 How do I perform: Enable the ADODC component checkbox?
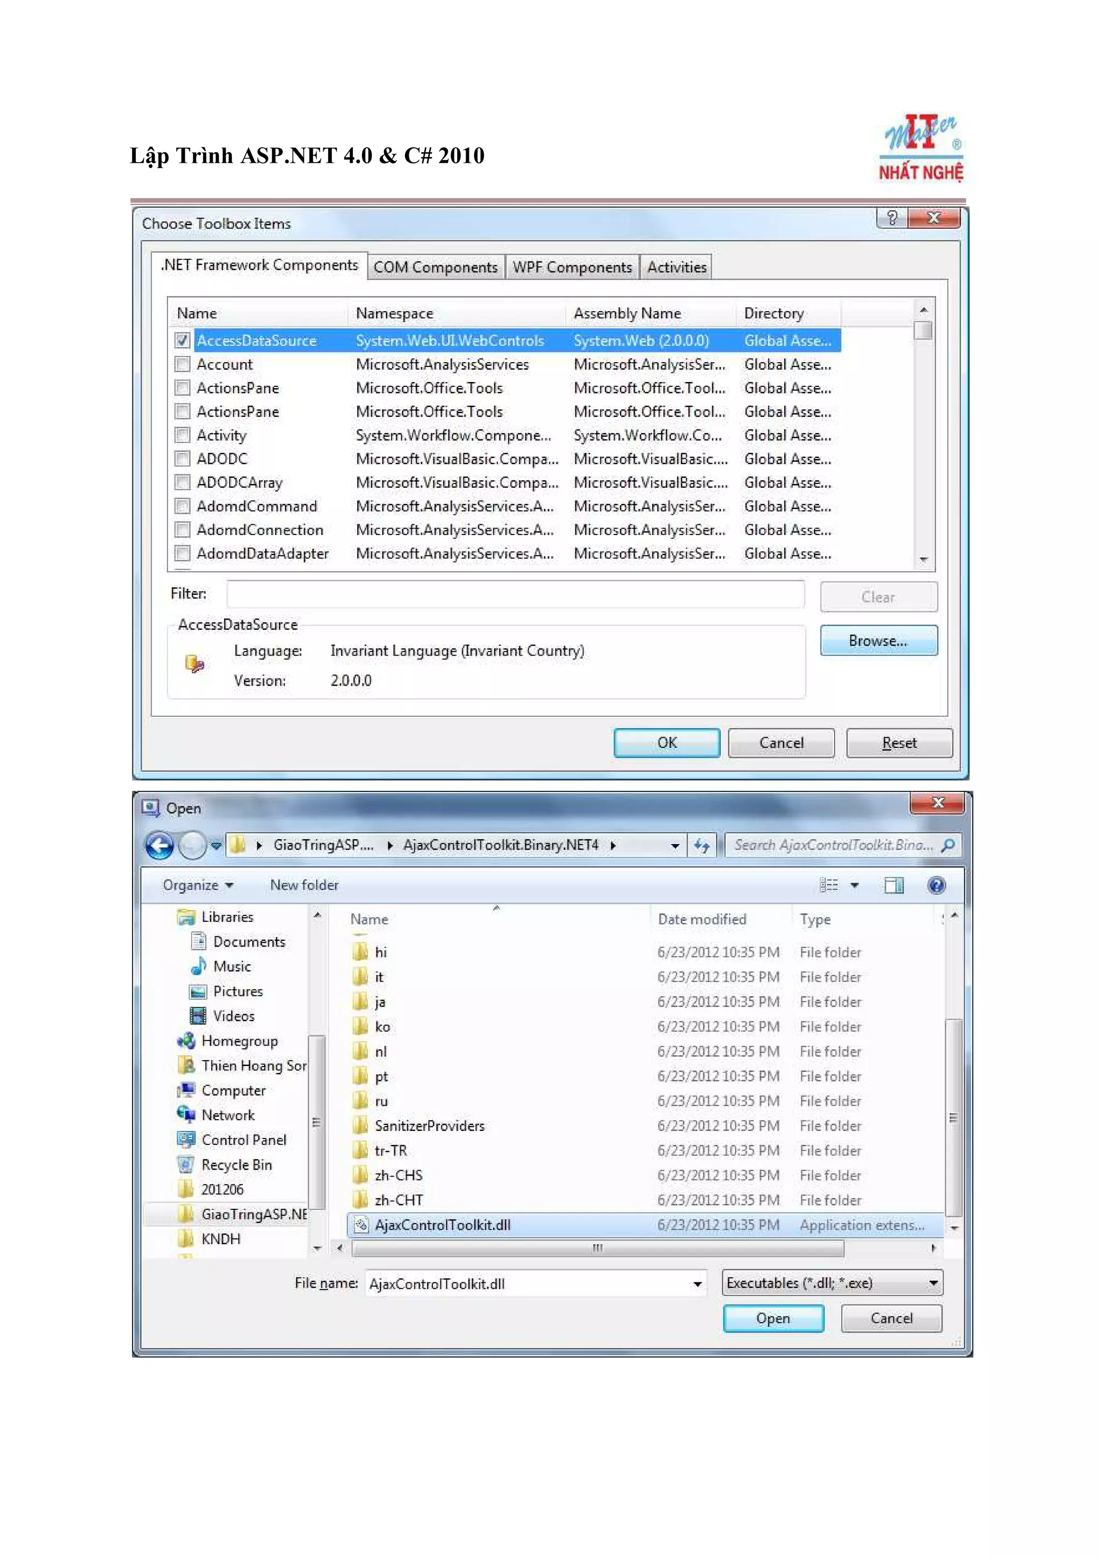(x=182, y=459)
